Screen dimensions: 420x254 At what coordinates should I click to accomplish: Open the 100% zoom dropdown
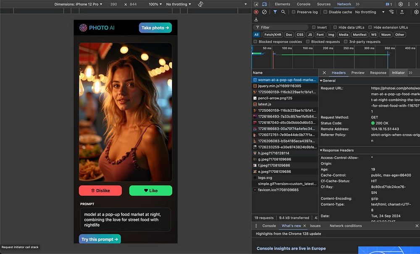click(x=155, y=4)
